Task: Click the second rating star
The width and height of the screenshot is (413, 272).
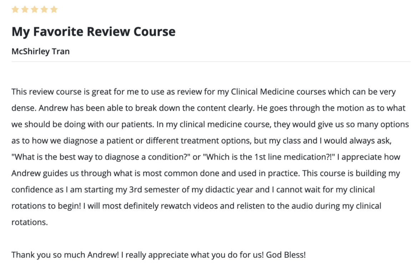Action: coord(25,10)
